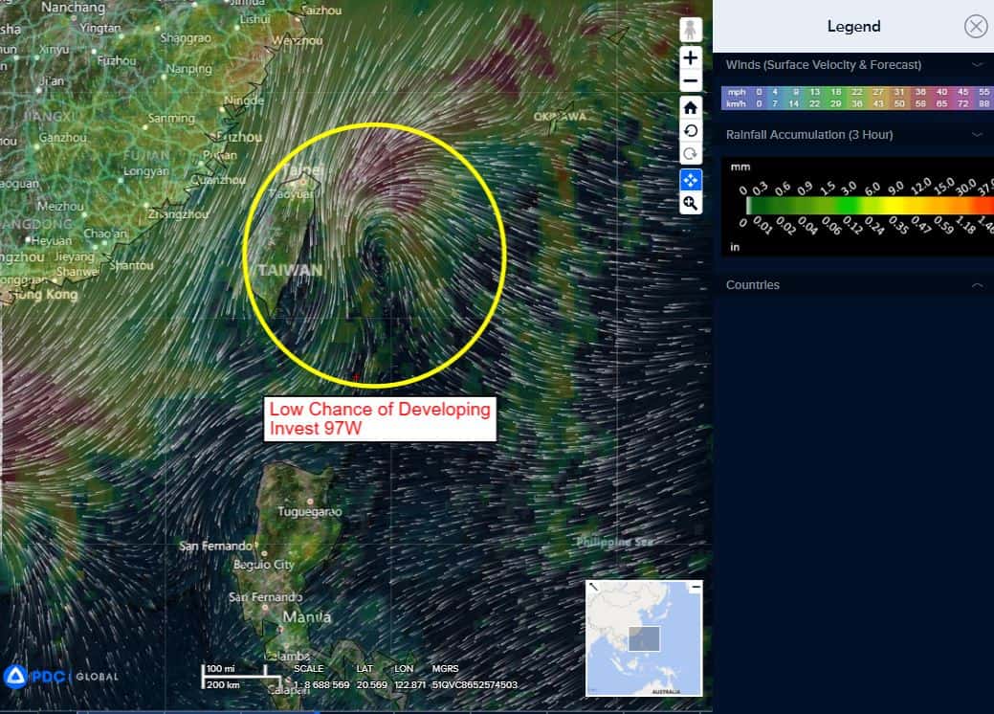Expand the Countries legend section

pyautogui.click(x=977, y=285)
